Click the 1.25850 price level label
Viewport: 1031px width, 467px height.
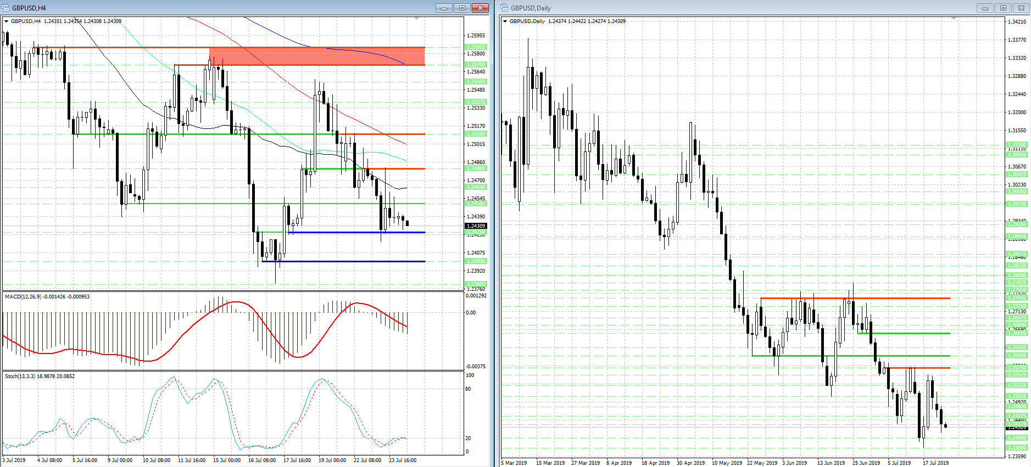(476, 47)
